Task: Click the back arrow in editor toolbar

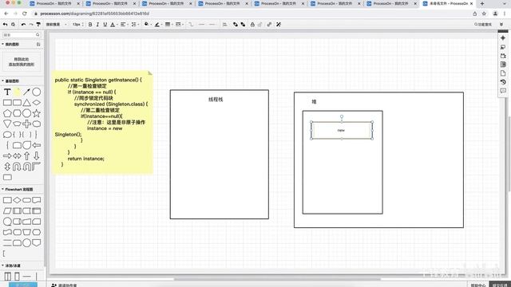Action: point(6,25)
